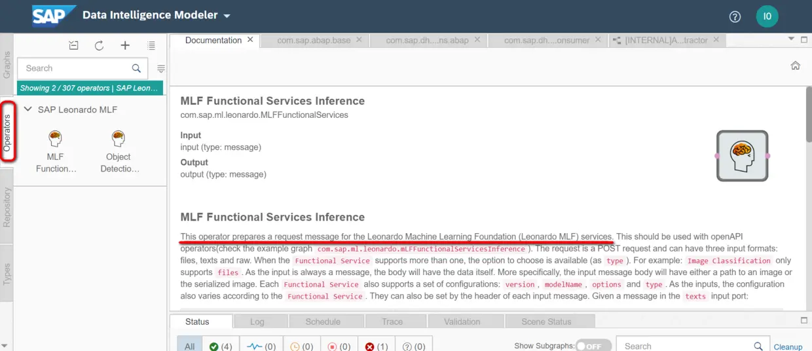The image size is (812, 351).
Task: Filter pending graphs clock icon (0)
Action: pyautogui.click(x=303, y=346)
